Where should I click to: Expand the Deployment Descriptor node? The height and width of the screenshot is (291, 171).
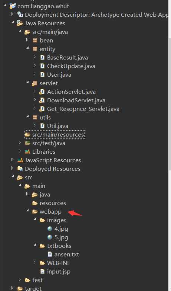click(x=12, y=14)
